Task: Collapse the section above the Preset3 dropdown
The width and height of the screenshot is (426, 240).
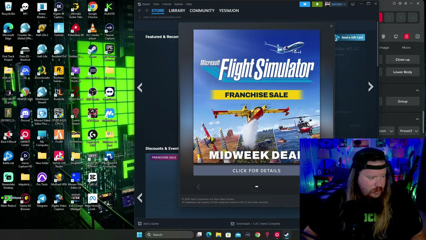Action: (417, 119)
